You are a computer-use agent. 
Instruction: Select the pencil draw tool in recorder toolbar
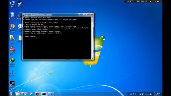coord(150,1)
